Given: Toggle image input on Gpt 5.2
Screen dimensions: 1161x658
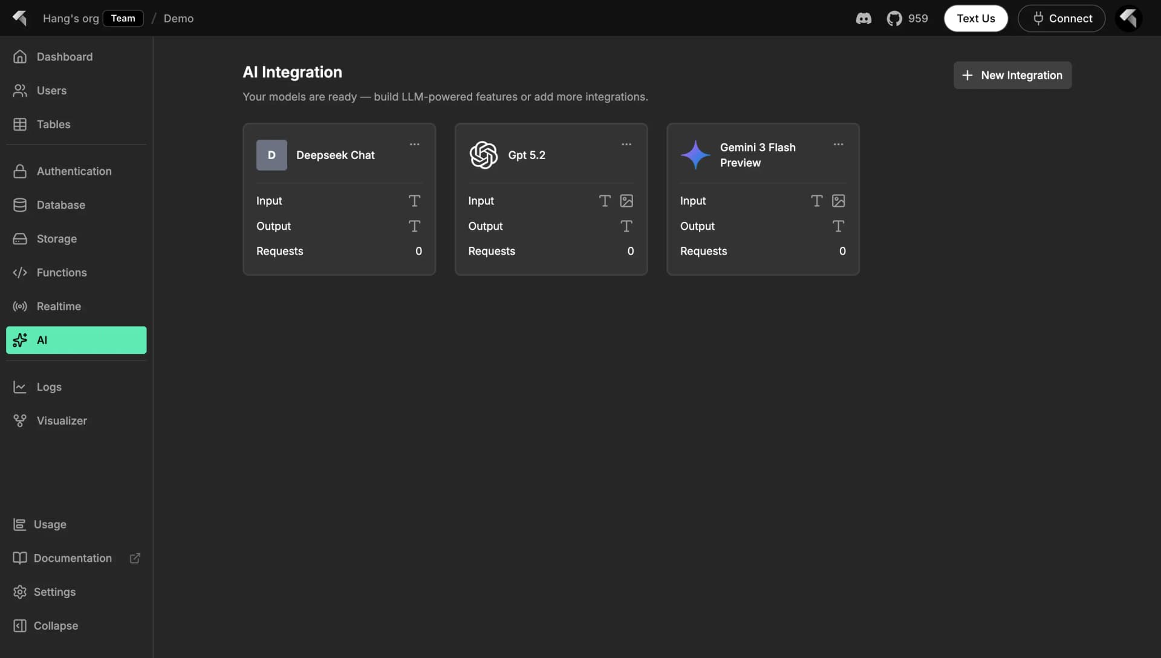Looking at the screenshot, I should (627, 201).
